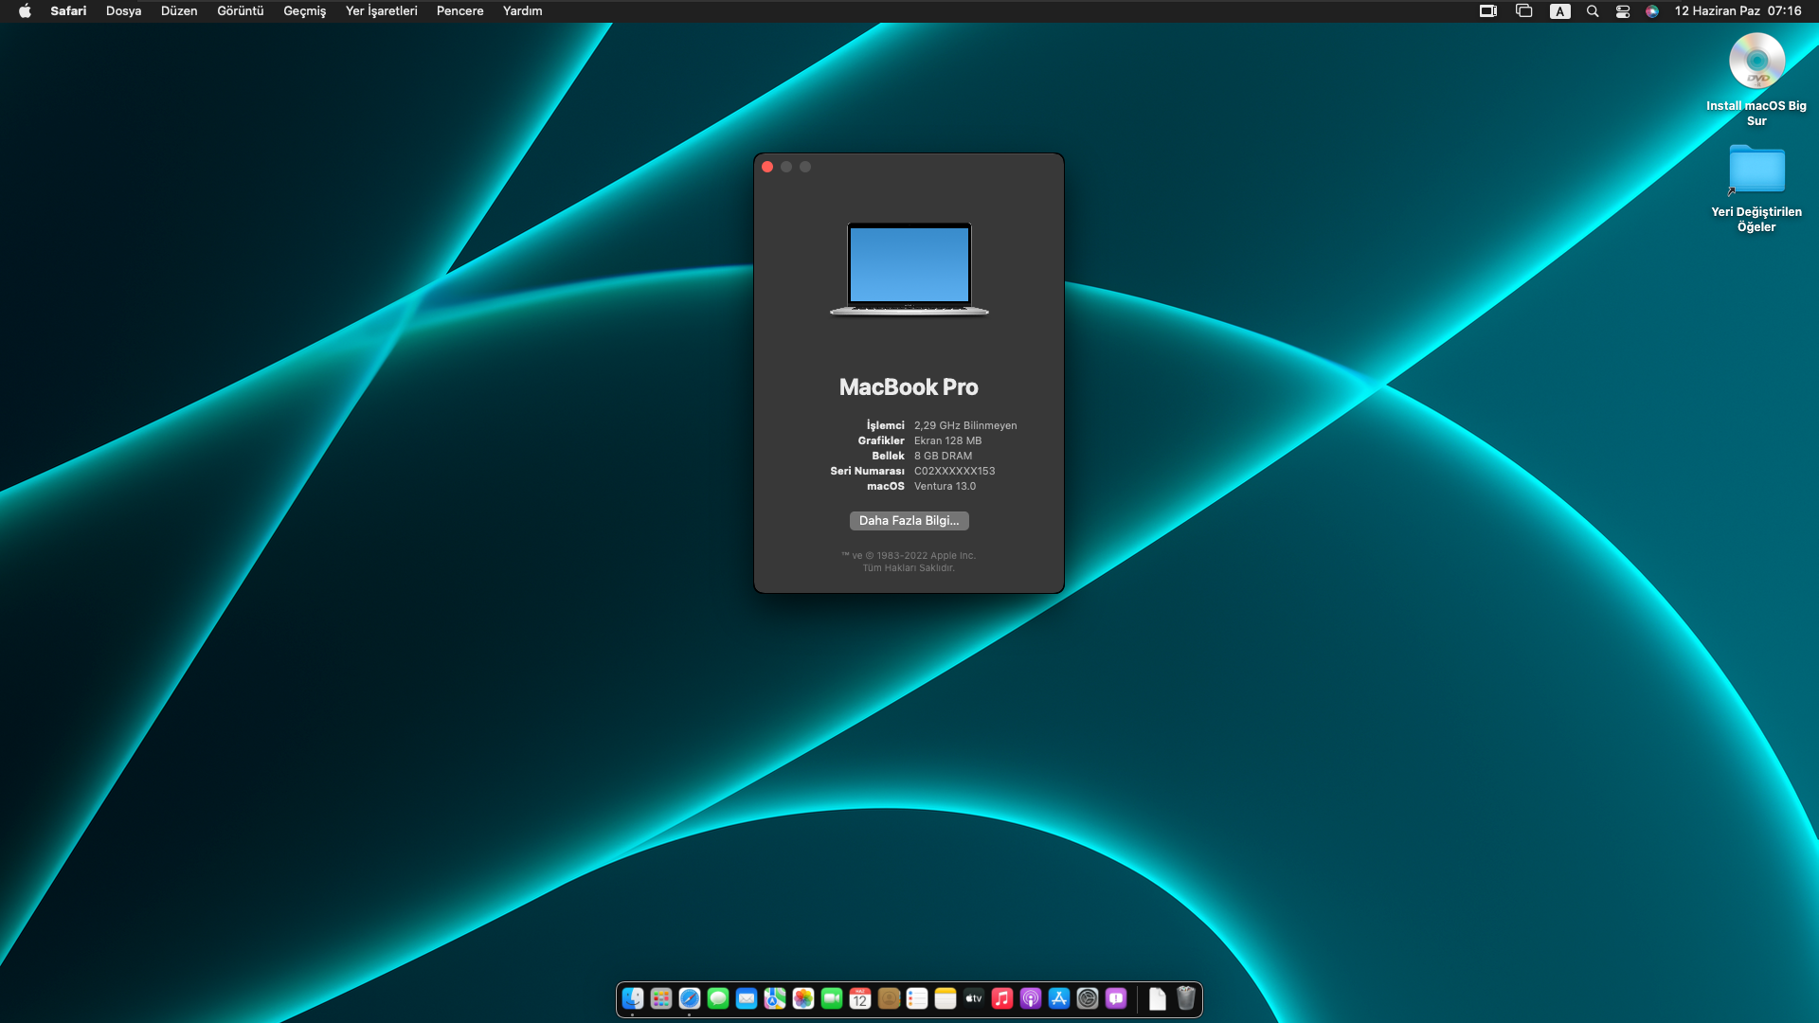This screenshot has width=1819, height=1023.
Task: Open the Dosya menu
Action: 123,11
